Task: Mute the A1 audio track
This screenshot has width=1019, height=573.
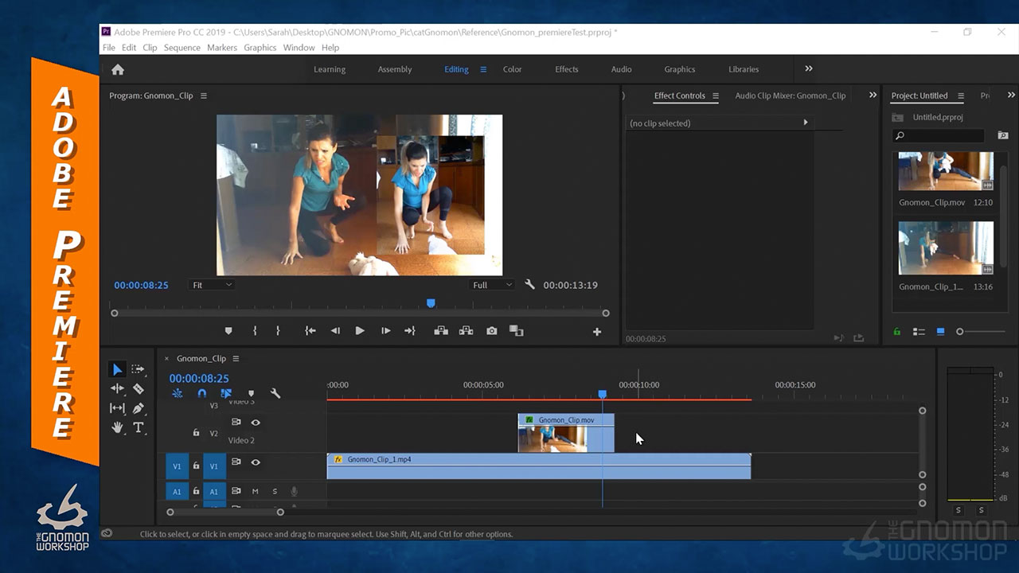Action: 256,492
